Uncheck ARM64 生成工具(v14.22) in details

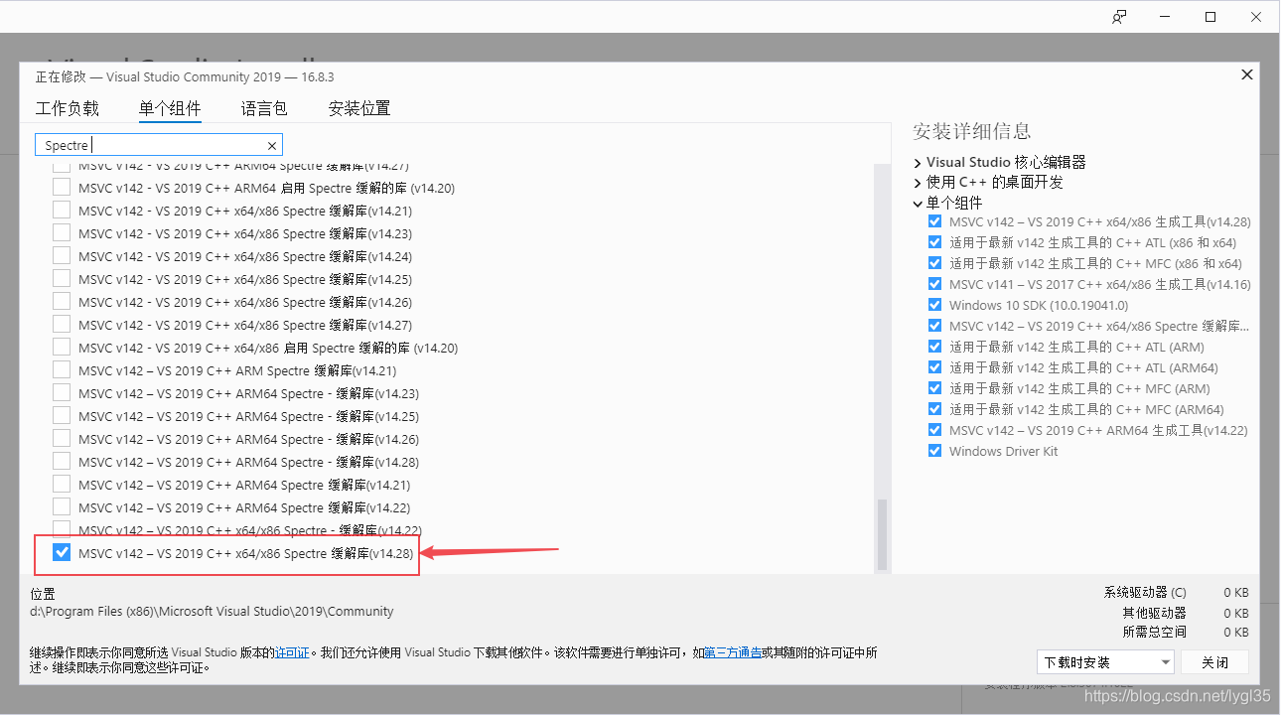(934, 430)
